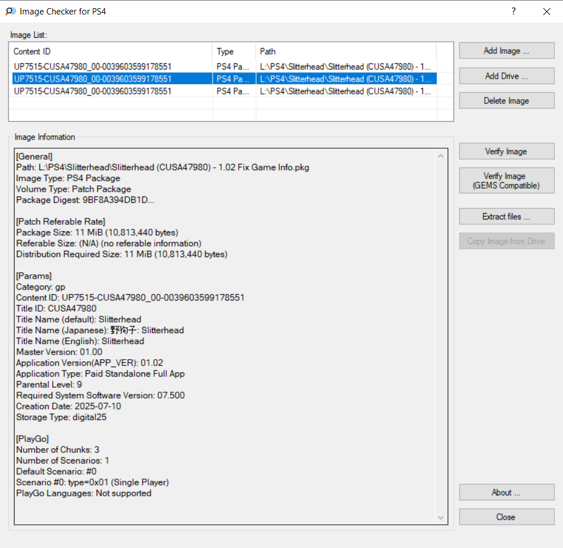Delete the selected image

[506, 101]
